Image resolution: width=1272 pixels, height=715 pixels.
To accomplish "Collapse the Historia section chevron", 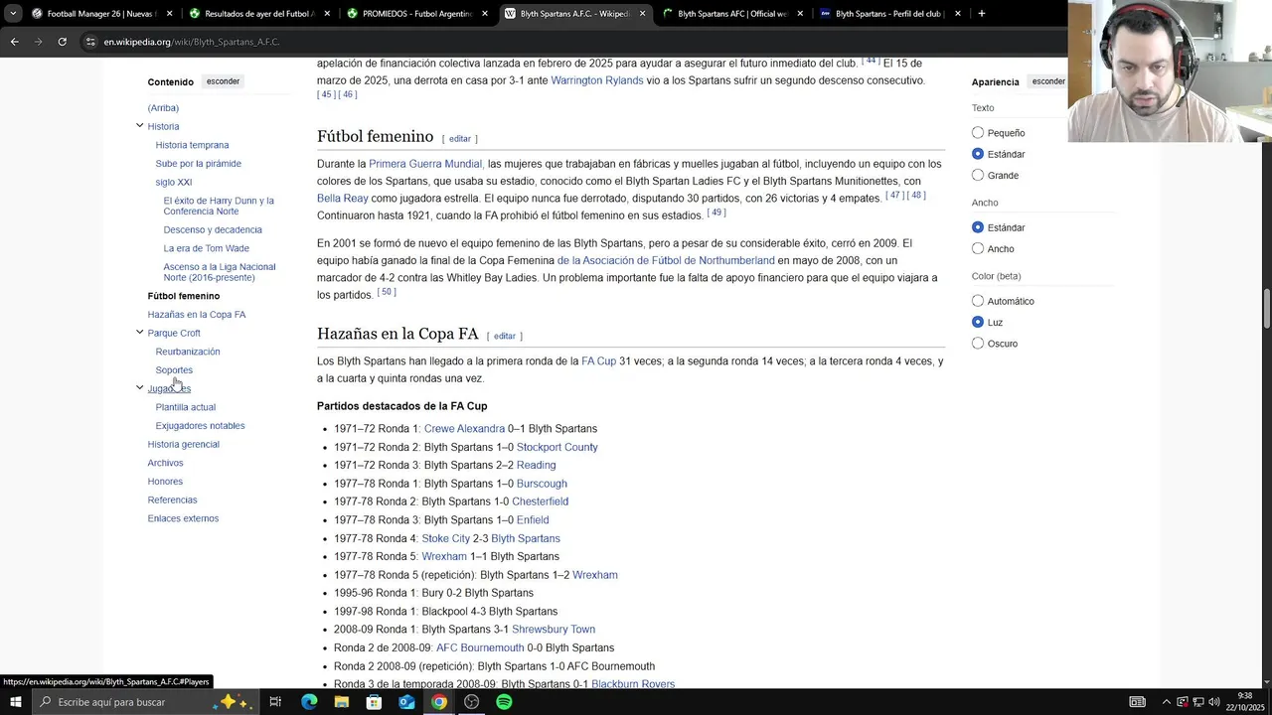I will click(x=139, y=125).
